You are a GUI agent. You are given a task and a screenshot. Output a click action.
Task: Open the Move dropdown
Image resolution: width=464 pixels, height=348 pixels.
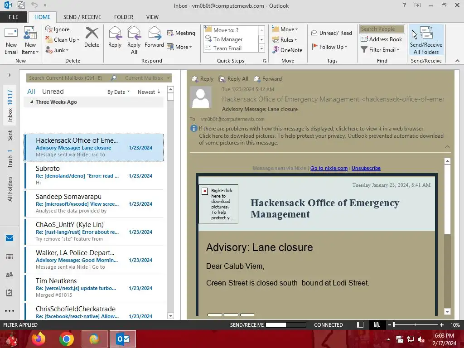[x=285, y=29]
